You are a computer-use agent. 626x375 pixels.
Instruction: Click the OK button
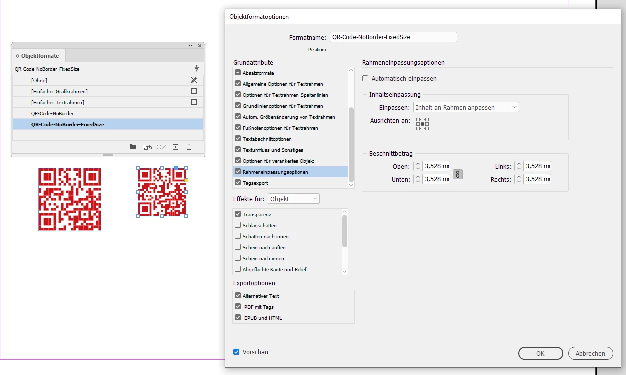(x=541, y=353)
